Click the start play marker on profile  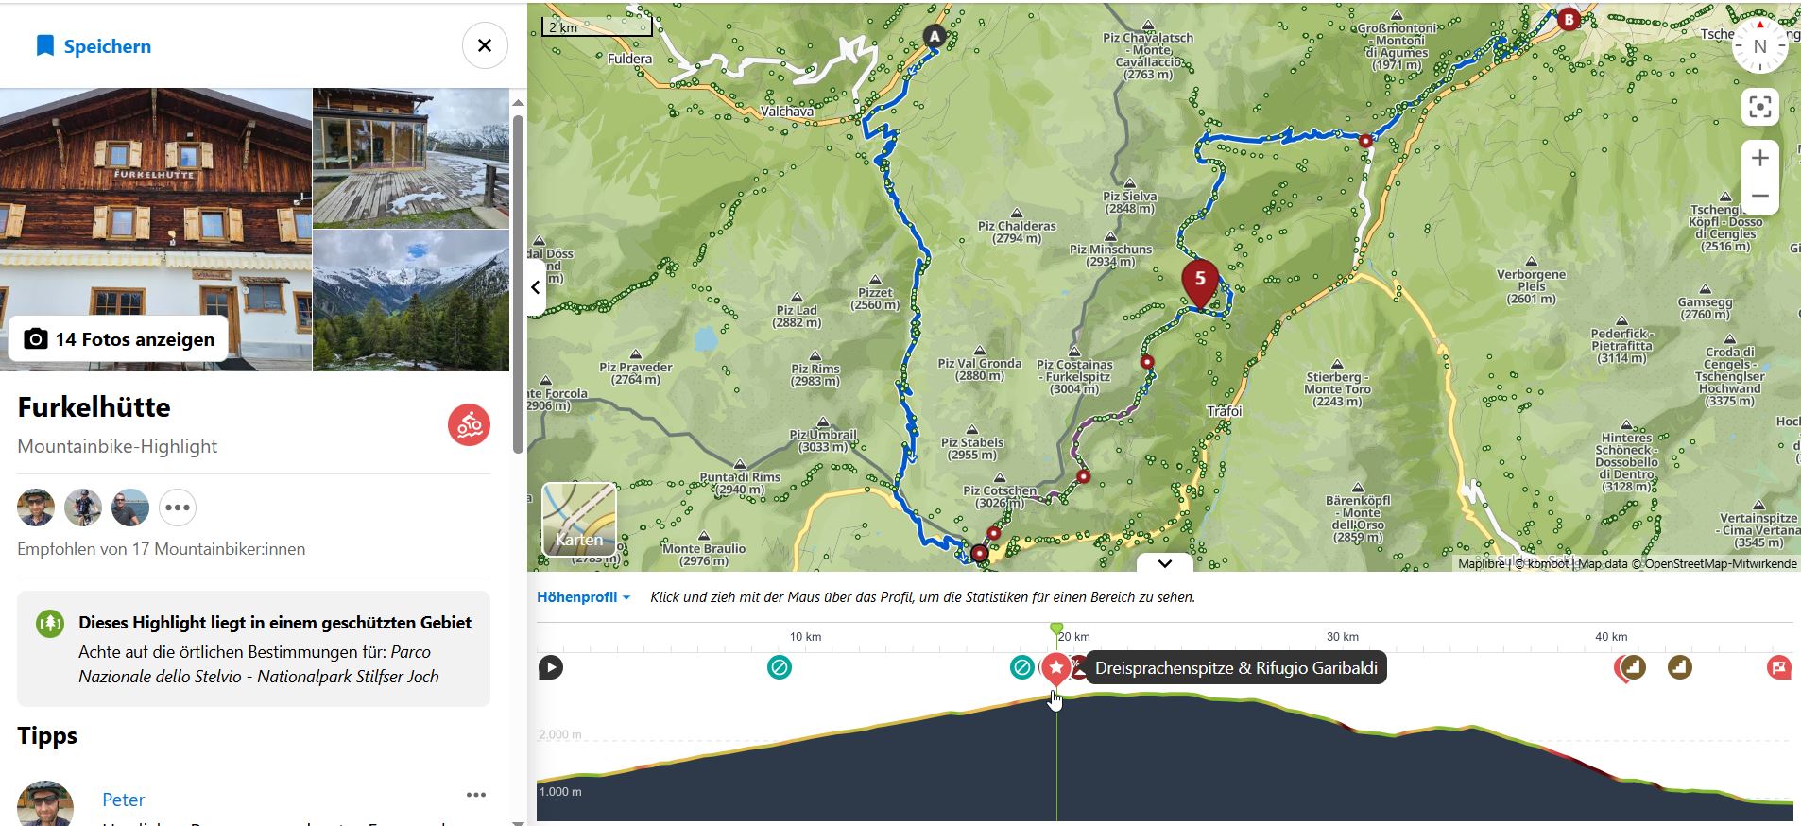tap(551, 668)
